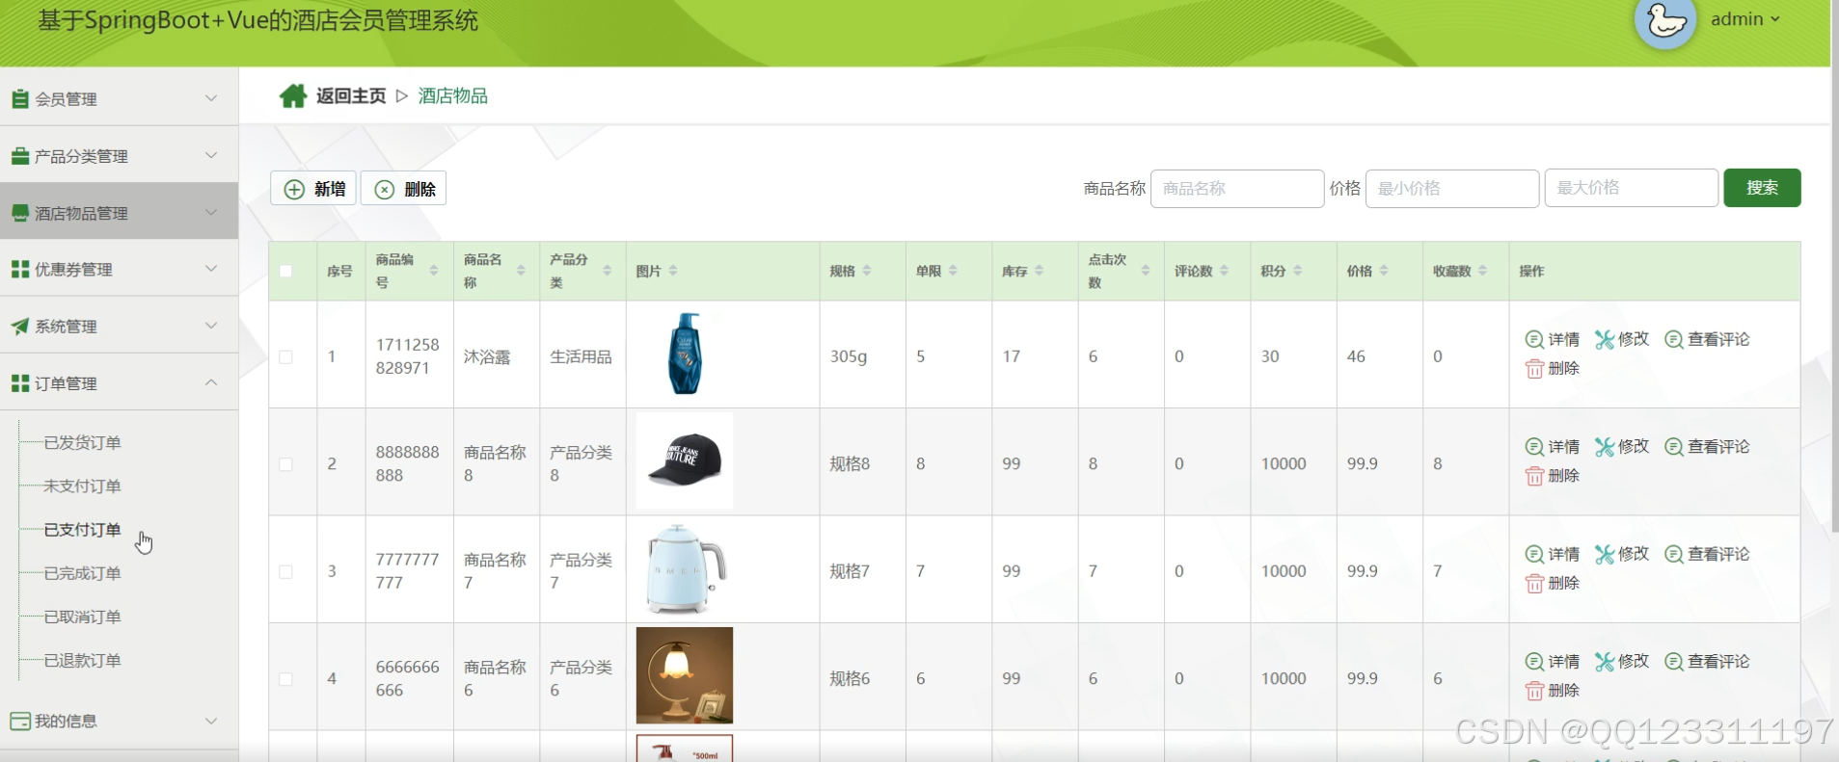This screenshot has width=1839, height=762.
Task: Click the 酒店物品 breadcrumb
Action: (x=453, y=95)
